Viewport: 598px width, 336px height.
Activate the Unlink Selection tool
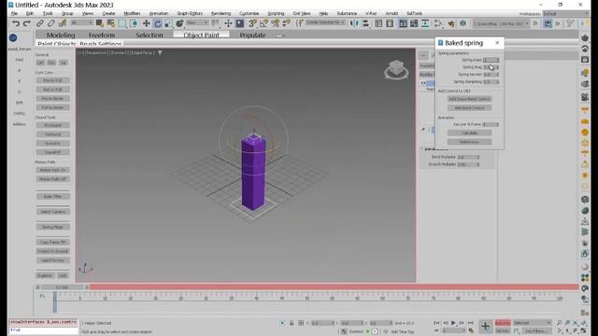point(51,23)
